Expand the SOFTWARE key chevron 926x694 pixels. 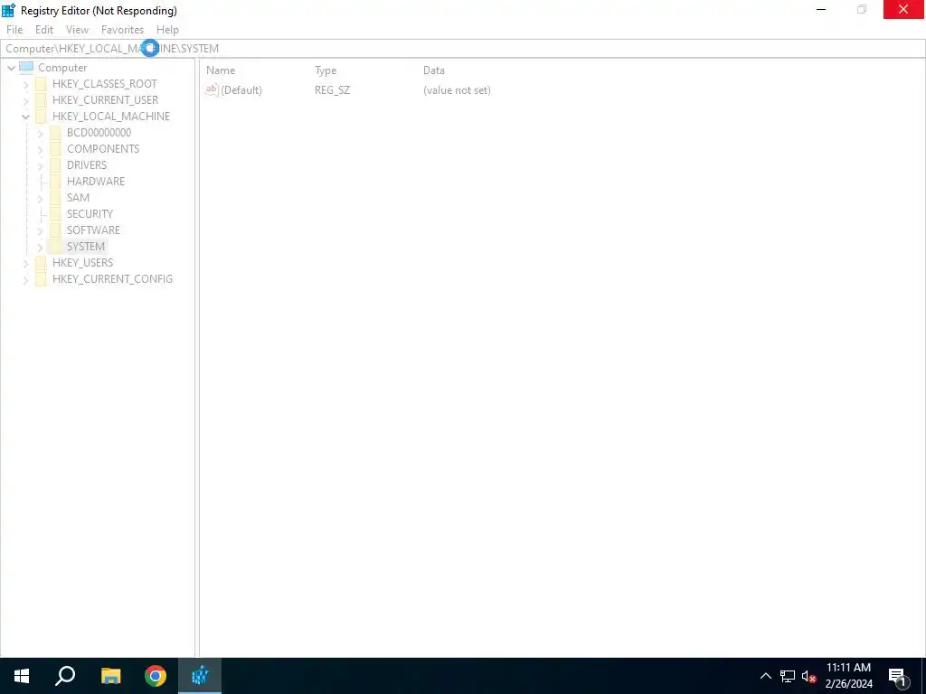[40, 230]
